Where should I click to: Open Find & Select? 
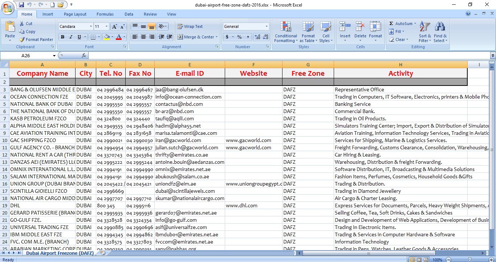tap(440, 32)
